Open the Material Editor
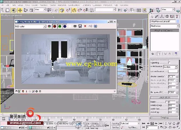Viewport: 181px width, 130px height. point(151,10)
